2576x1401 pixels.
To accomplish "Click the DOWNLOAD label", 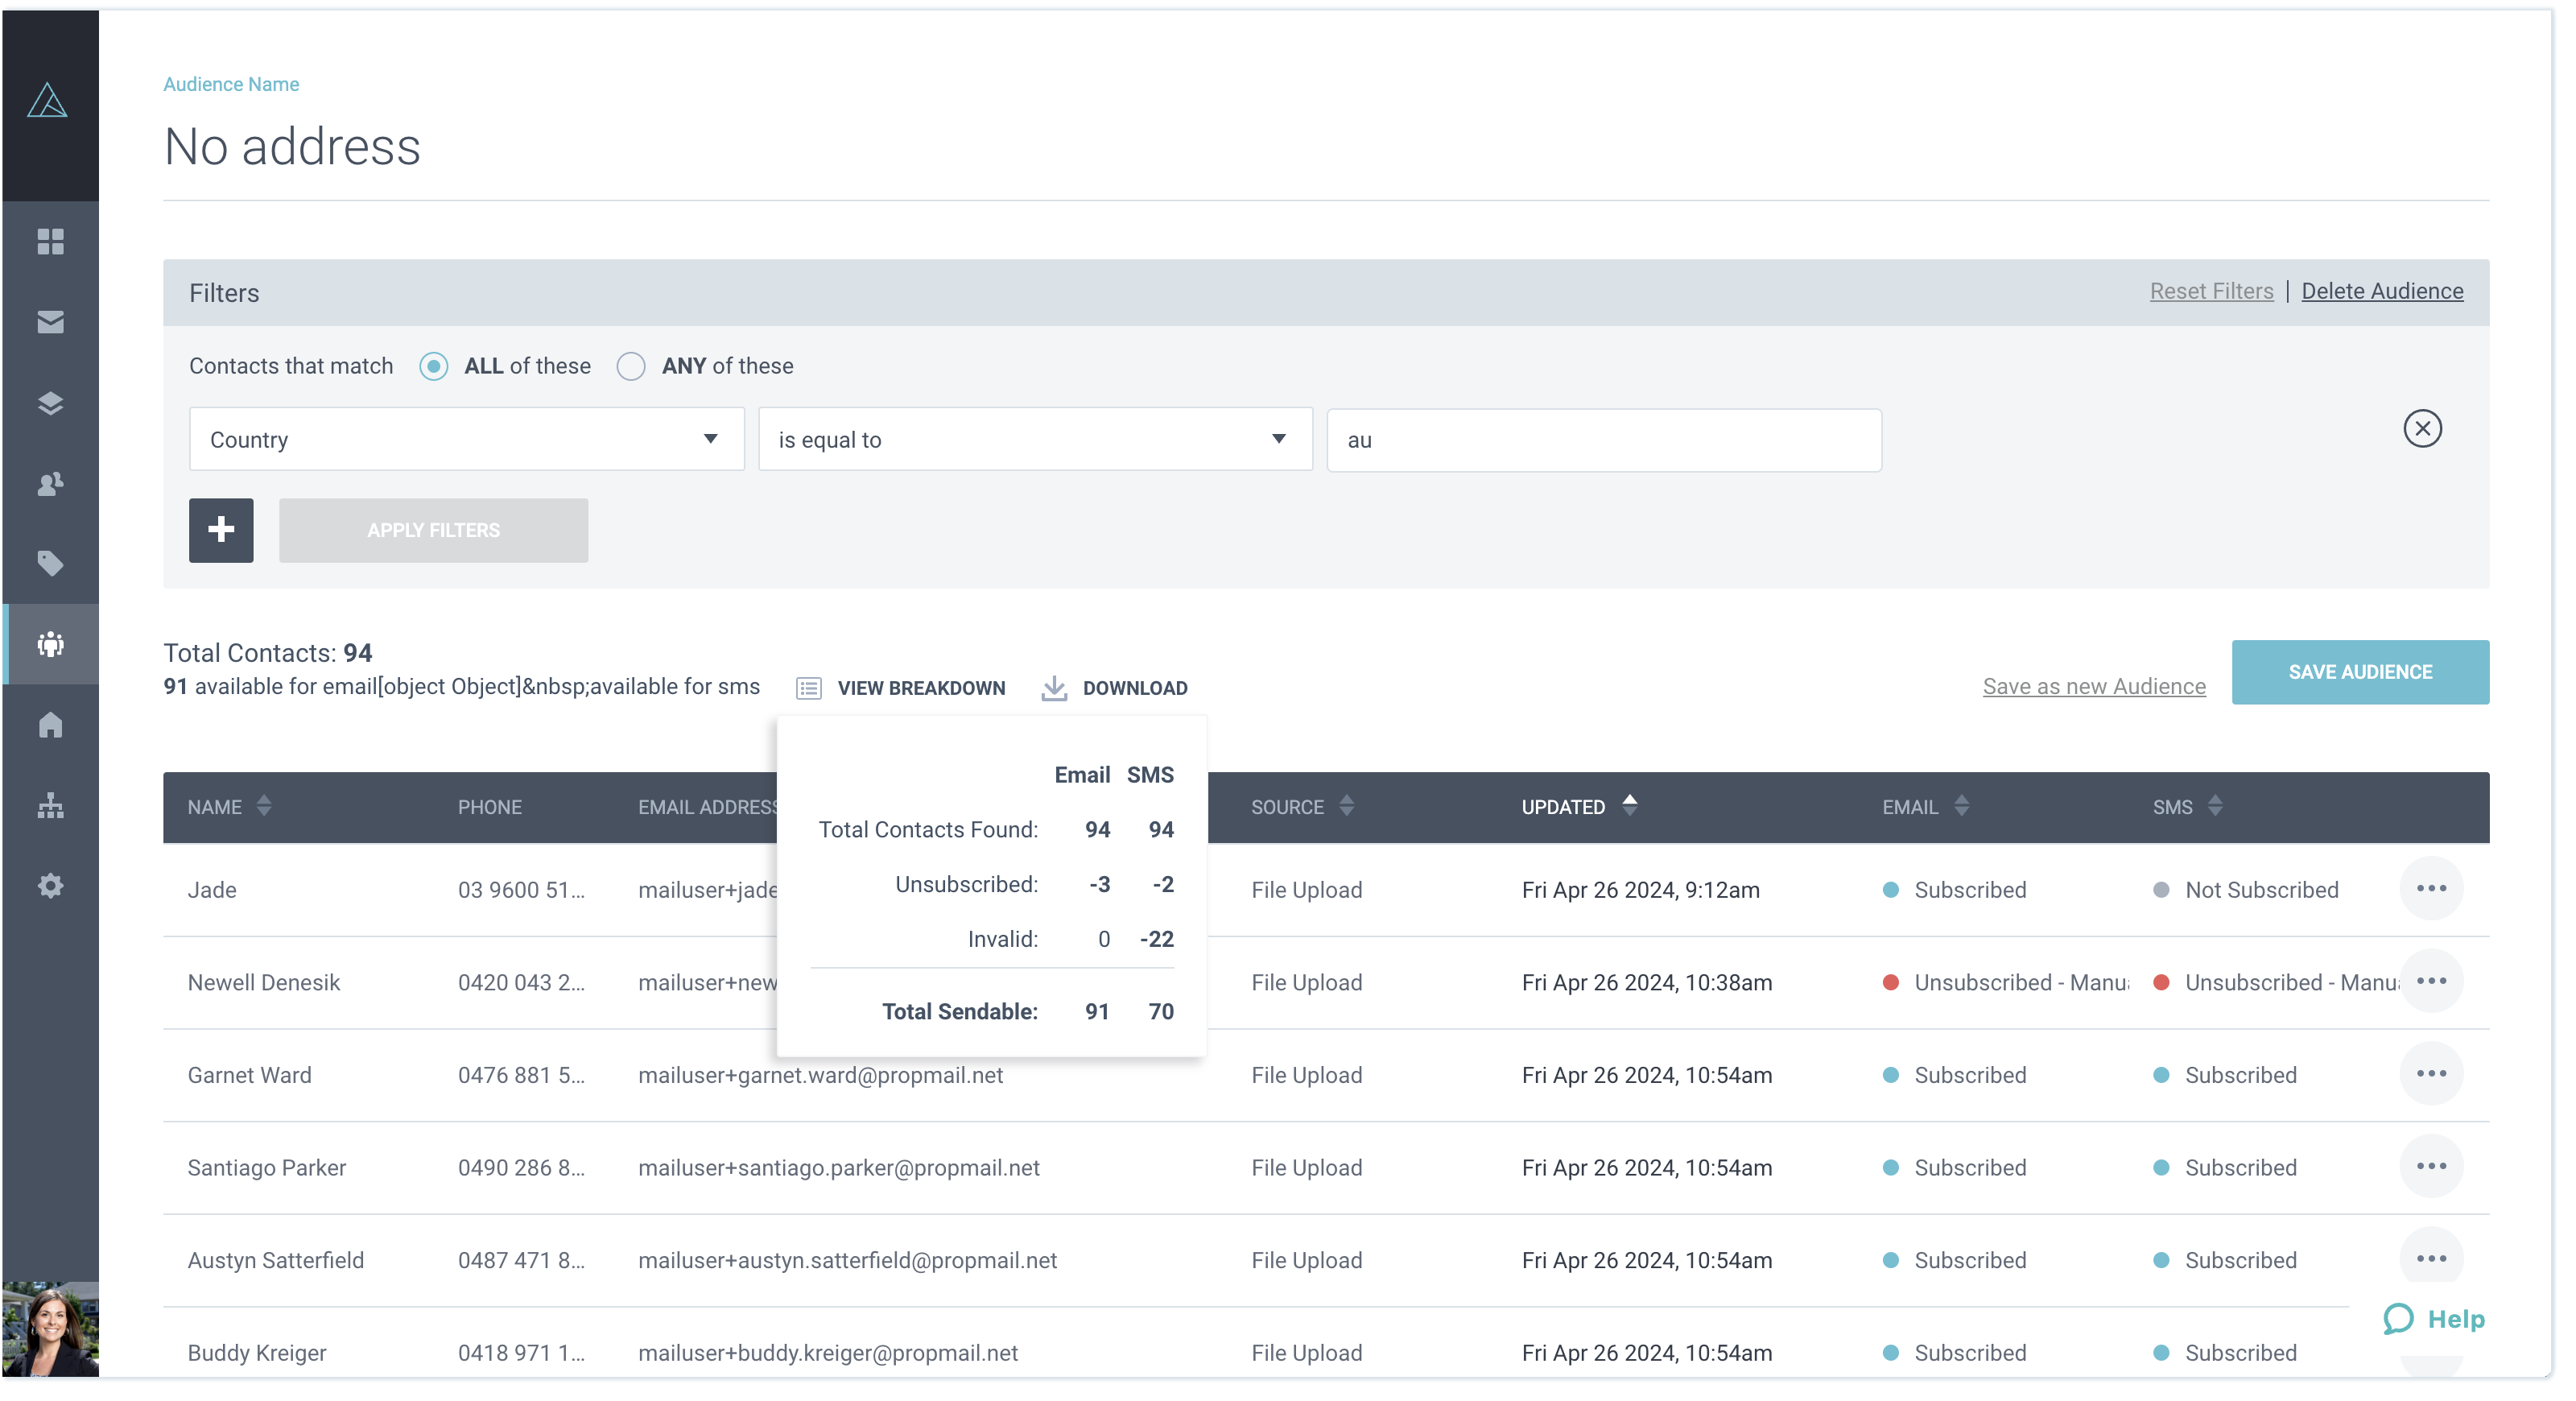I will [x=1135, y=688].
